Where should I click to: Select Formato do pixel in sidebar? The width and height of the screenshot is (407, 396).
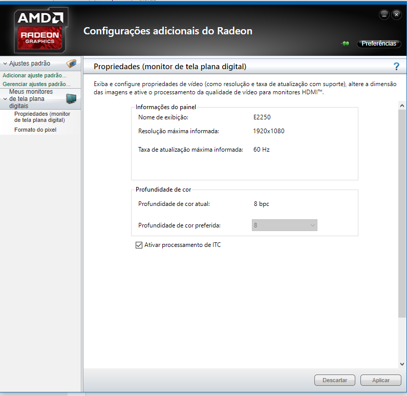coord(35,130)
